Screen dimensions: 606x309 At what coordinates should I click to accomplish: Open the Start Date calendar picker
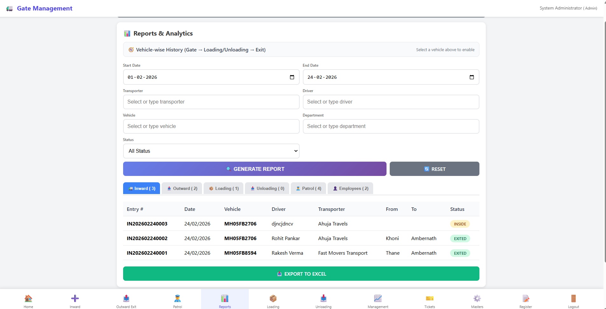tap(292, 77)
